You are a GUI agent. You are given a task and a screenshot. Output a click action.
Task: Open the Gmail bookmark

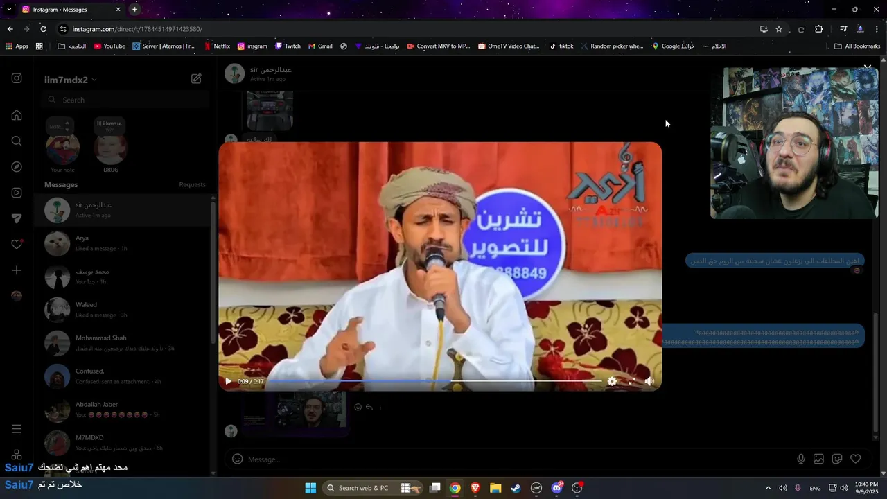coord(320,46)
